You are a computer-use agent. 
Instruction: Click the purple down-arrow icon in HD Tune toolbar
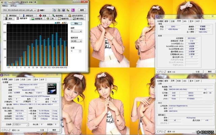[73, 10]
